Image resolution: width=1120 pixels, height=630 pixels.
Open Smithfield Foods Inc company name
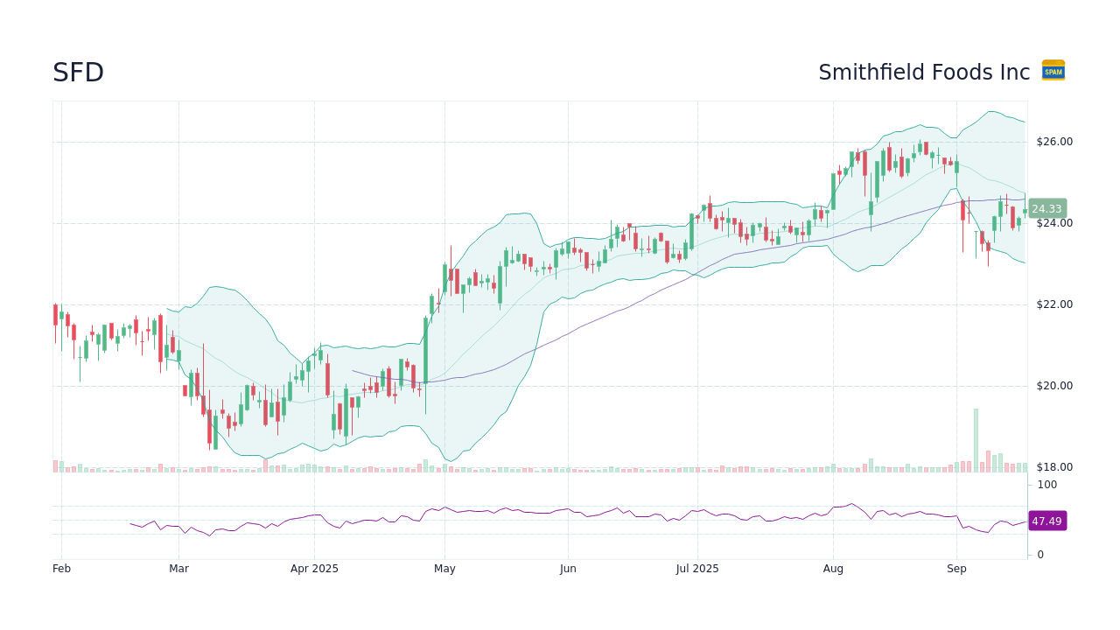tap(924, 73)
